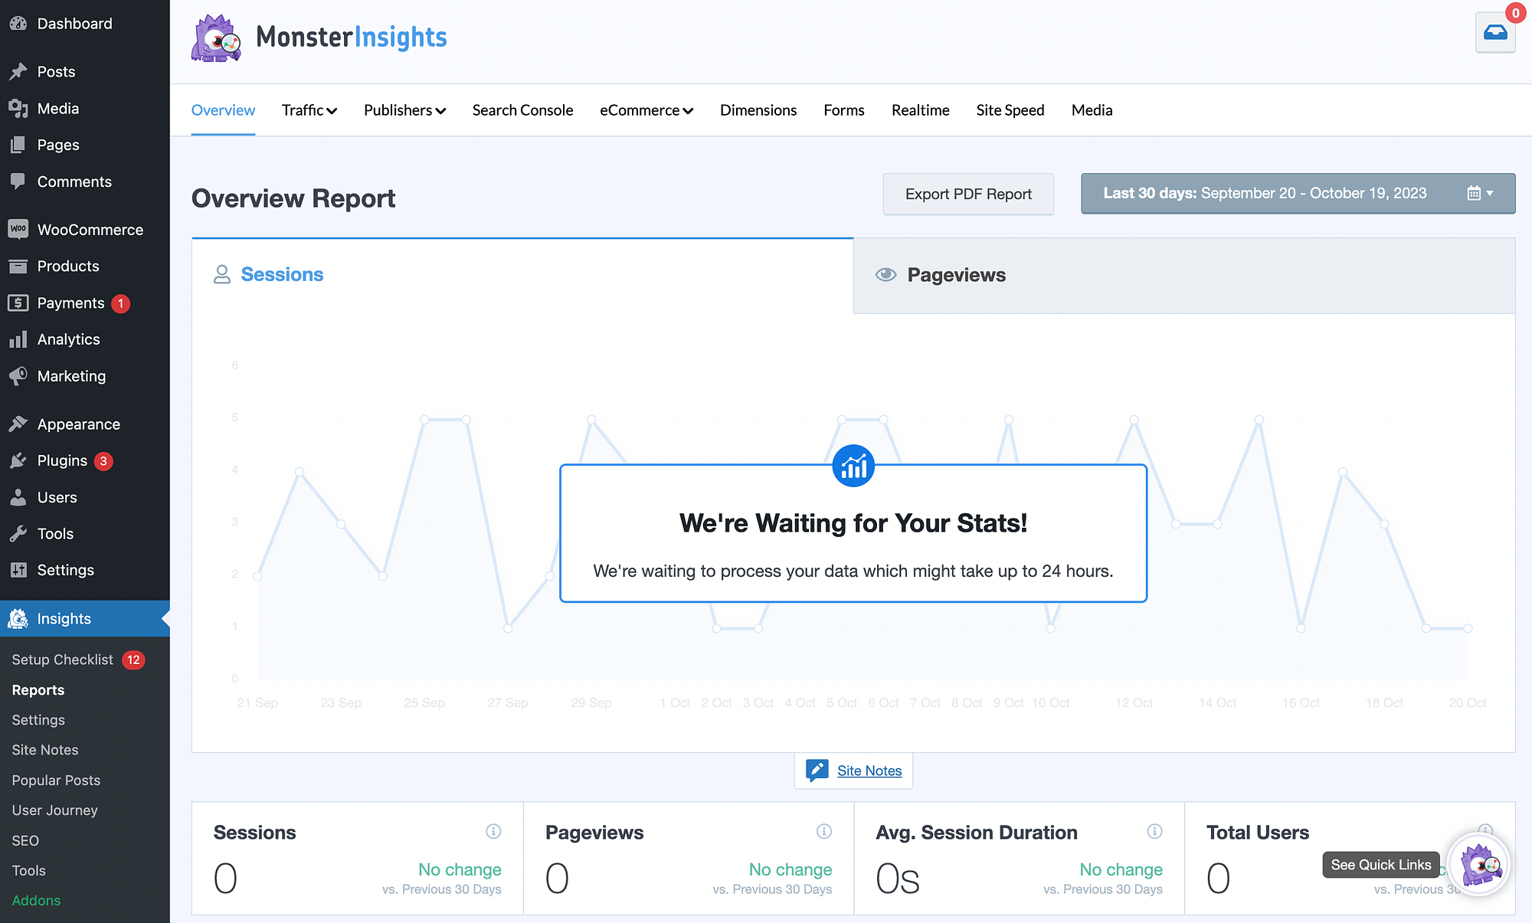Click the Export PDF Report button

point(968,194)
